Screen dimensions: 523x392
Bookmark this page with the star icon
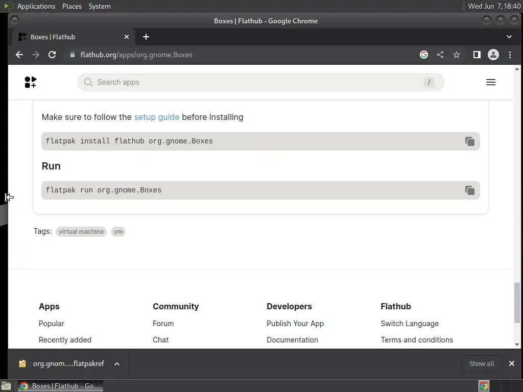tap(457, 55)
